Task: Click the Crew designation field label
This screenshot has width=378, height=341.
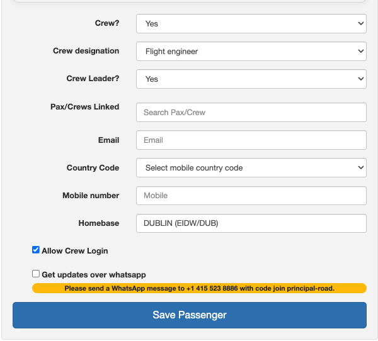Action: pos(86,51)
